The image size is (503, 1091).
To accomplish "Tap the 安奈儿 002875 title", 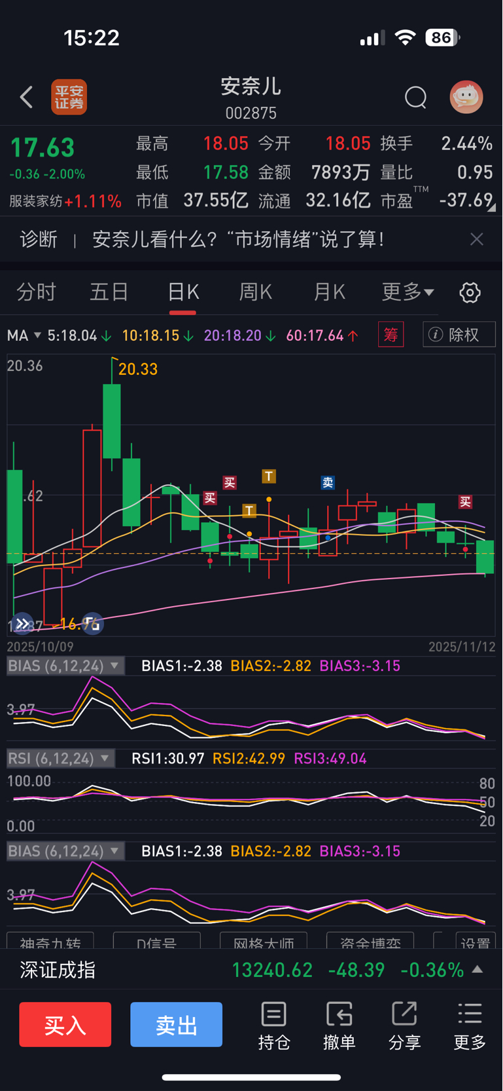I will (251, 98).
